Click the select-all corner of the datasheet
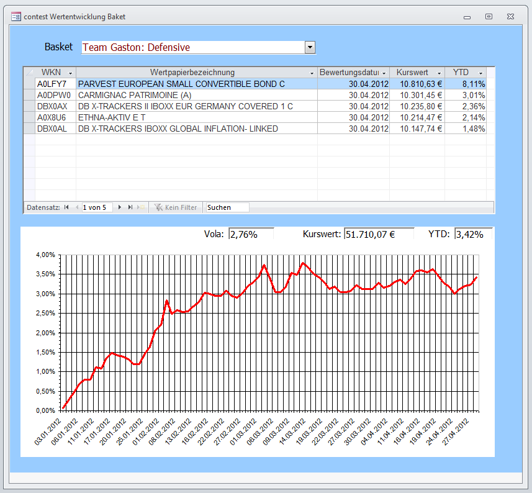Image resolution: width=532 pixels, height=493 pixels. point(29,73)
